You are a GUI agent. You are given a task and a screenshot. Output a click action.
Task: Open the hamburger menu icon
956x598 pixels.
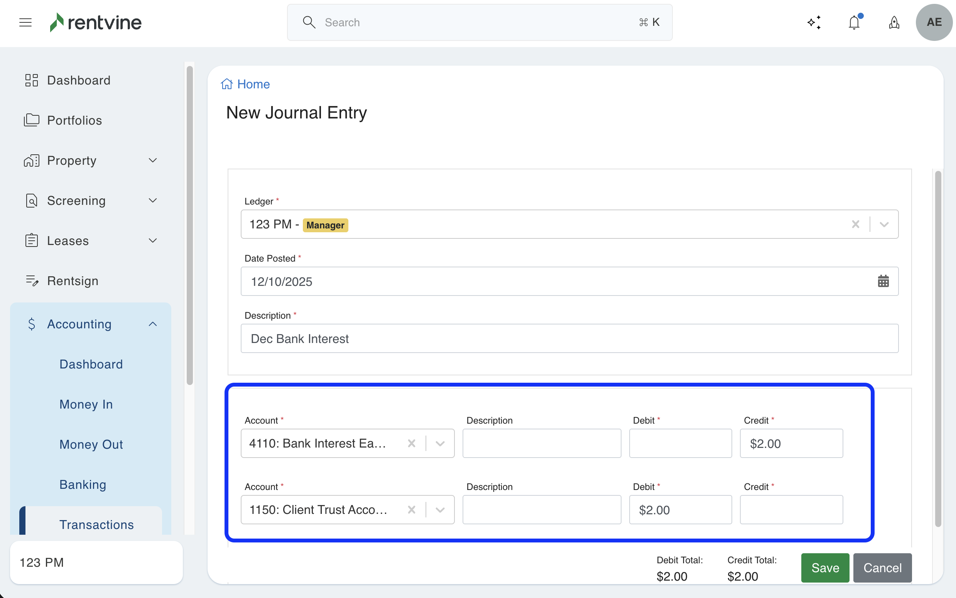pyautogui.click(x=25, y=22)
